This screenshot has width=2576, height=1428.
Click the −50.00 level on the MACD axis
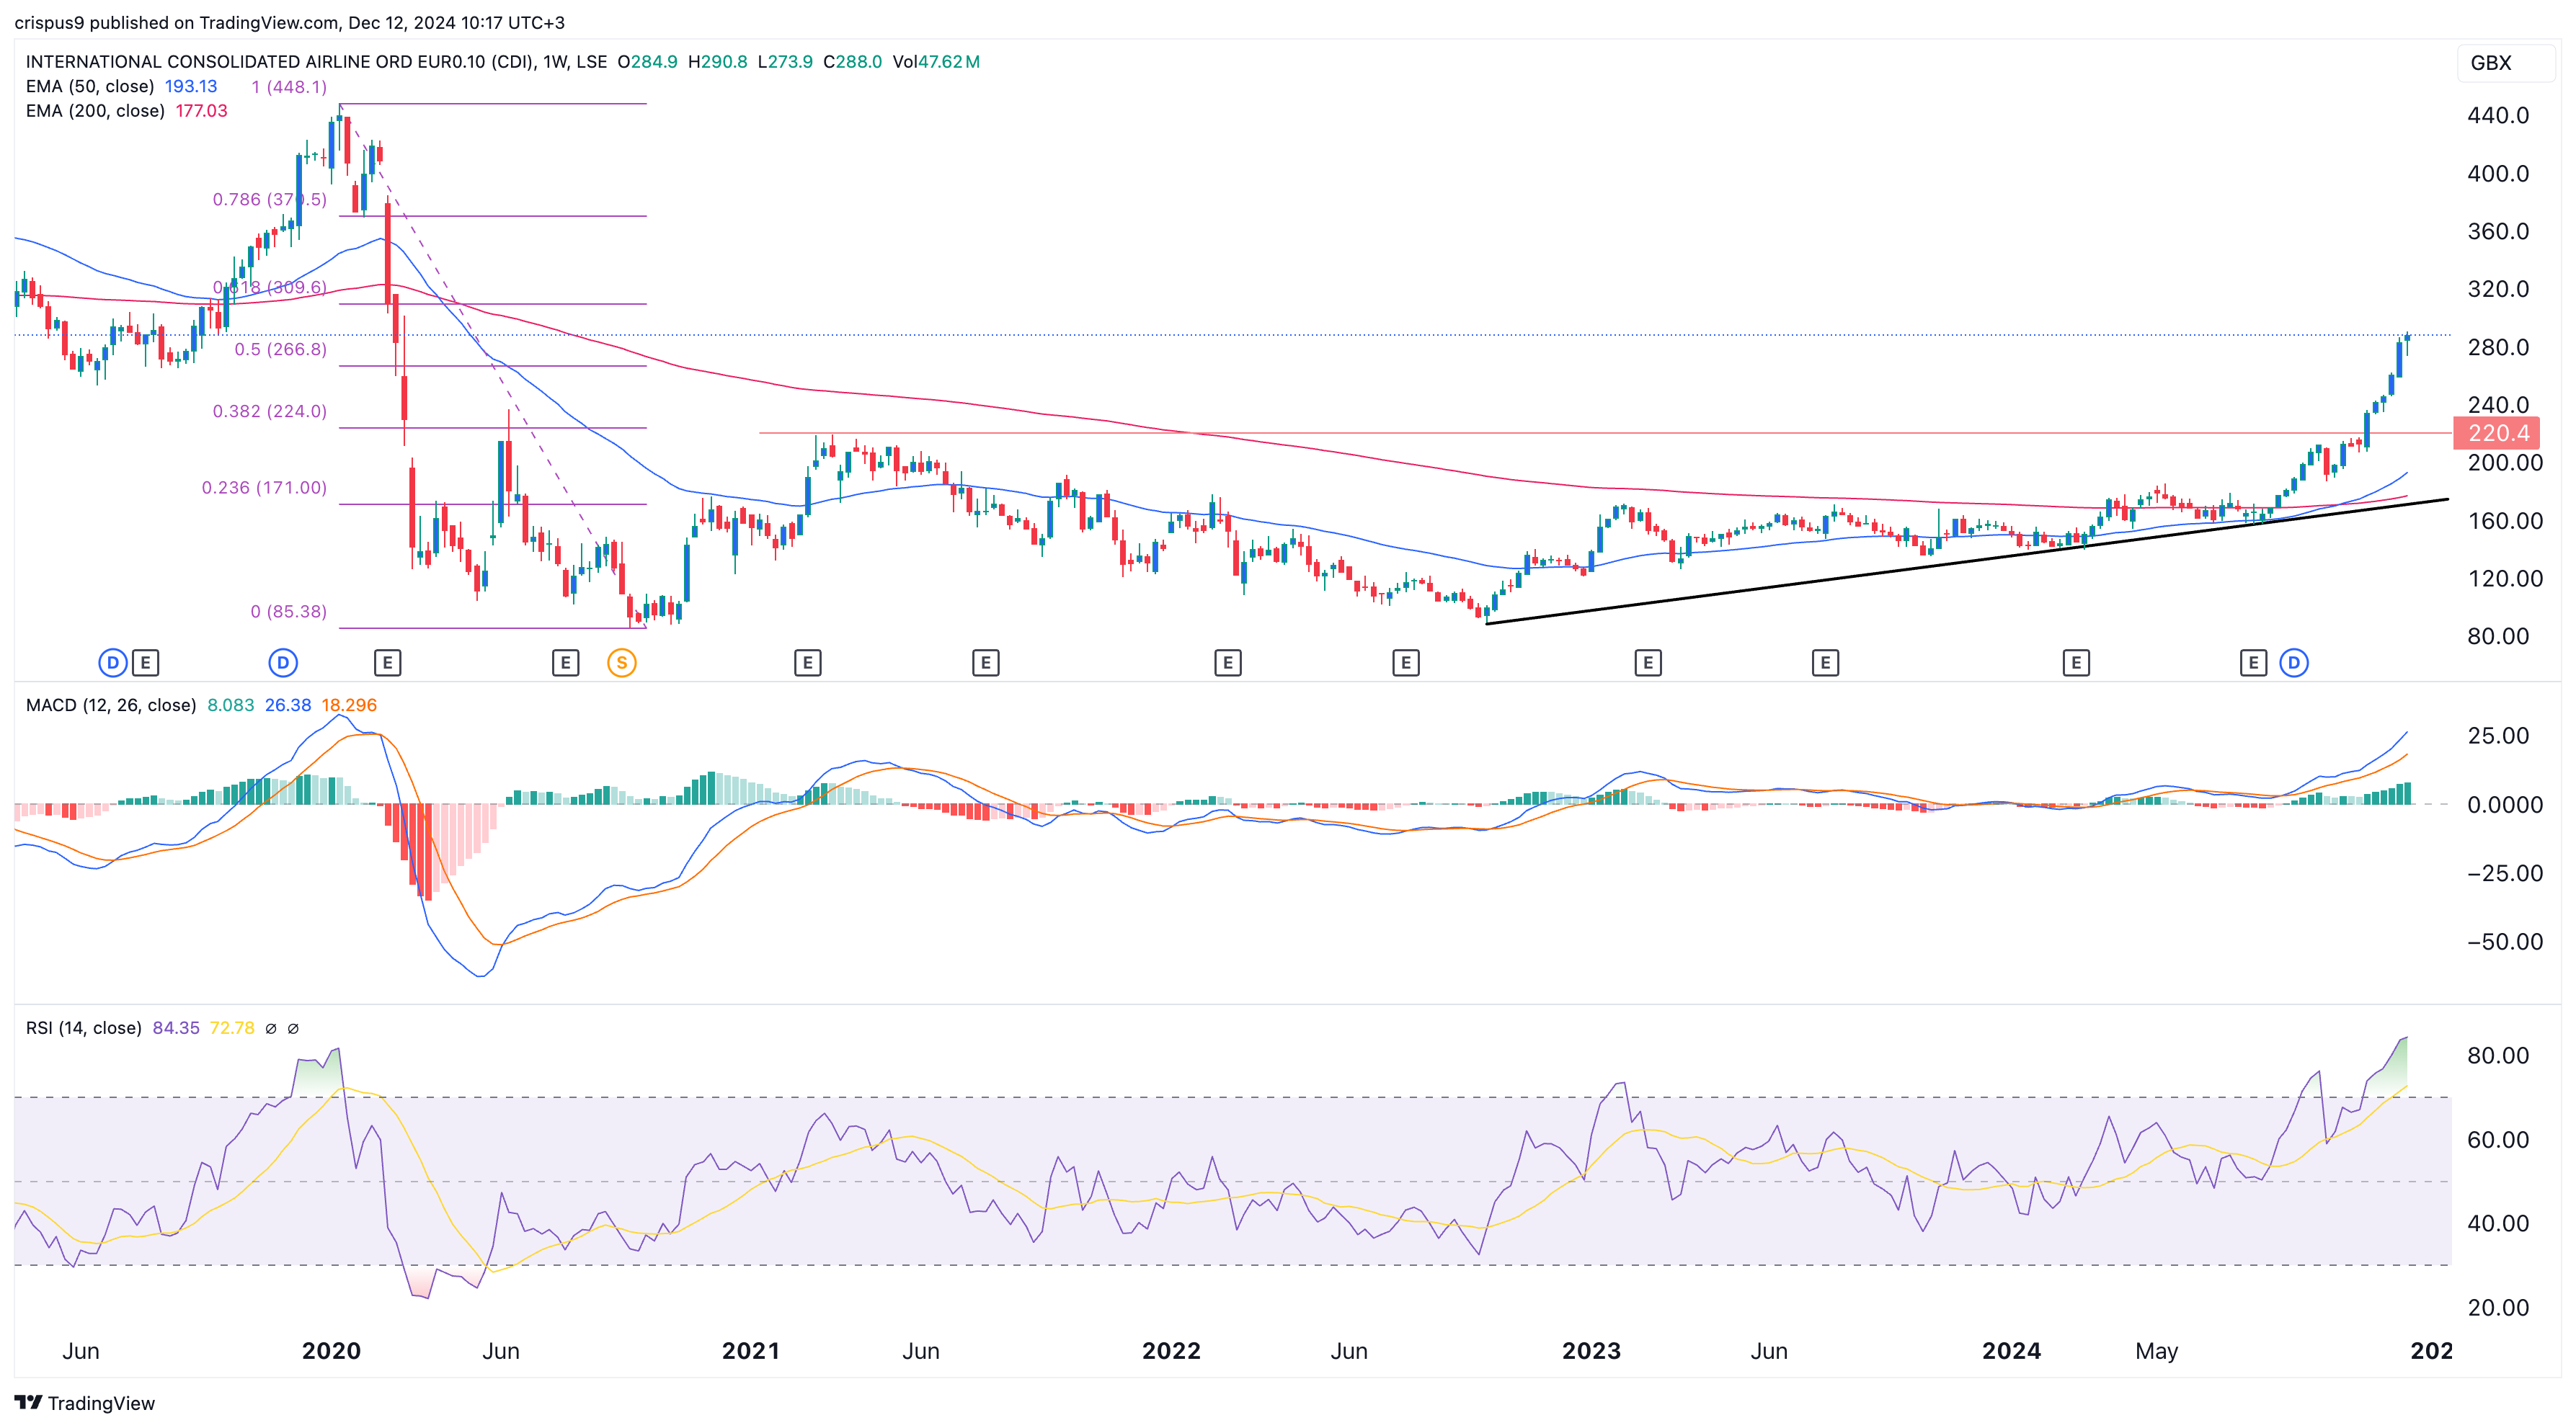point(2504,942)
